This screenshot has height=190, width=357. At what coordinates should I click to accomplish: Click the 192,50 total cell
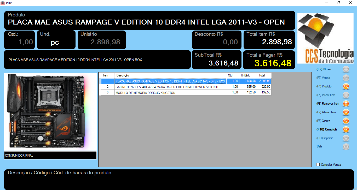coord(264,93)
